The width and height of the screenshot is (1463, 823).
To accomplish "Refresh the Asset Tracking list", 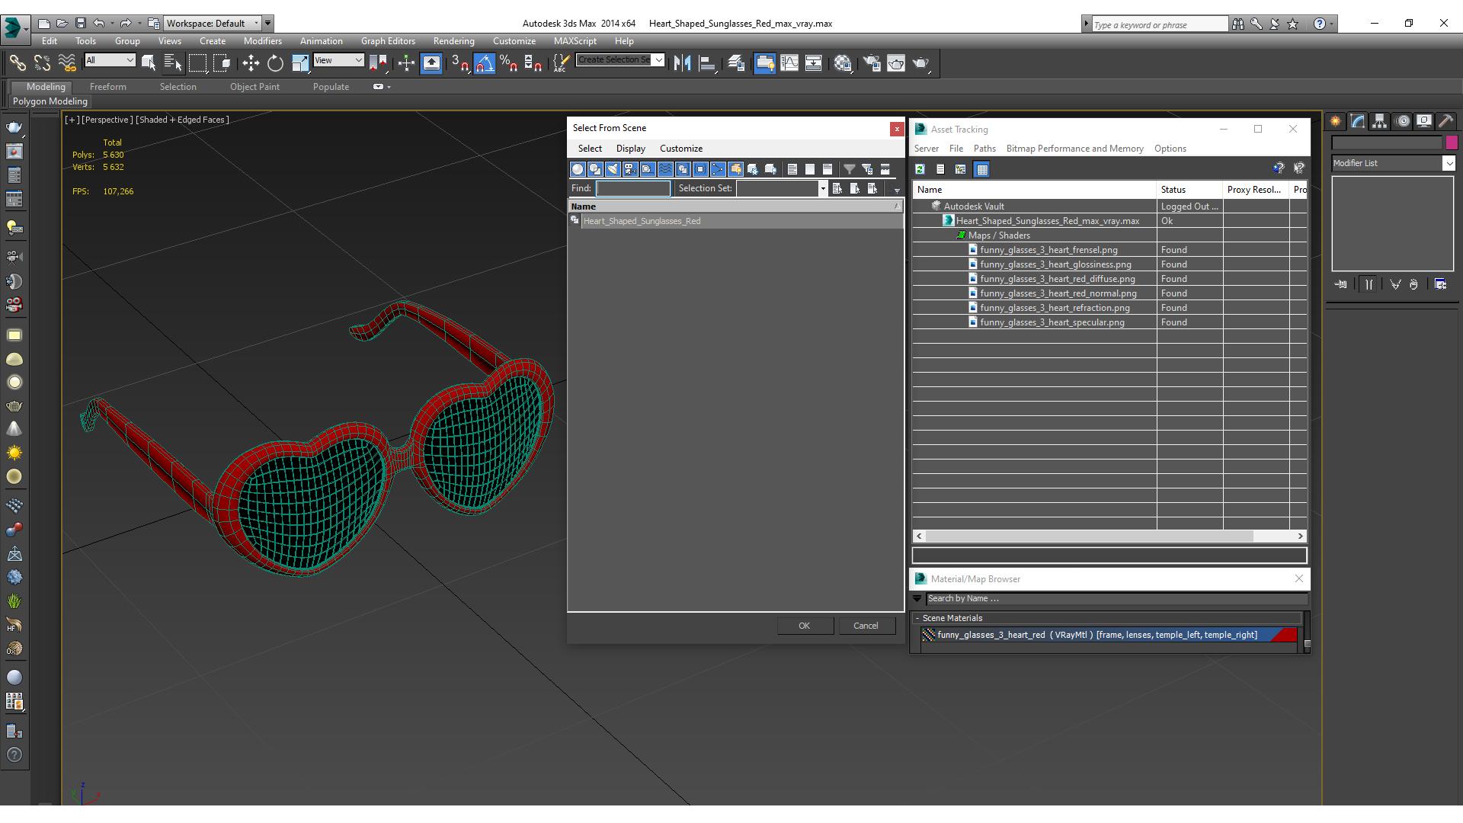I will [920, 169].
